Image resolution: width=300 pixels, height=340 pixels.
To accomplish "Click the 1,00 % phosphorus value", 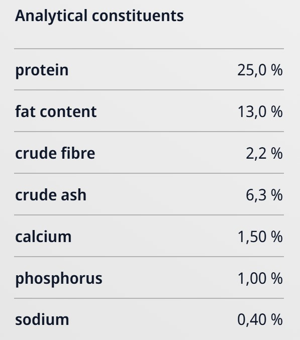I will (260, 278).
